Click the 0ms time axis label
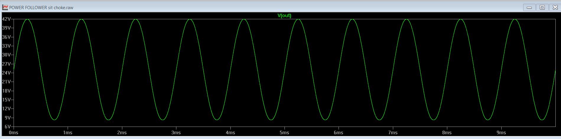This screenshot has width=561, height=139. [14, 133]
